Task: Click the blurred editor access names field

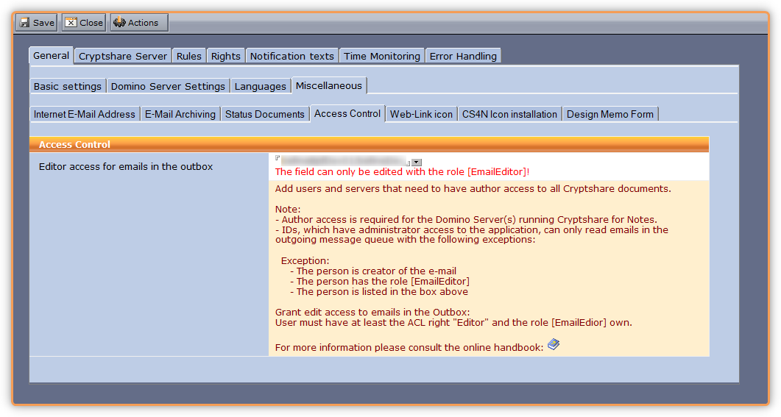Action: click(344, 161)
